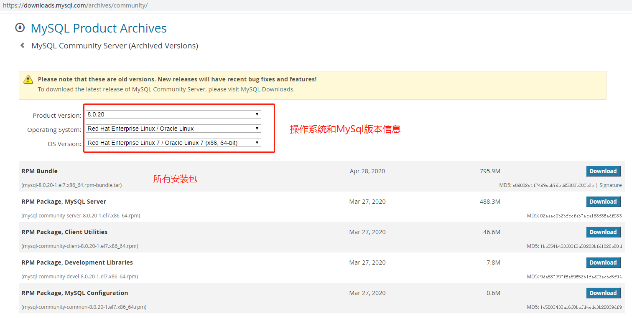Click the browser address bar URL

click(x=75, y=5)
